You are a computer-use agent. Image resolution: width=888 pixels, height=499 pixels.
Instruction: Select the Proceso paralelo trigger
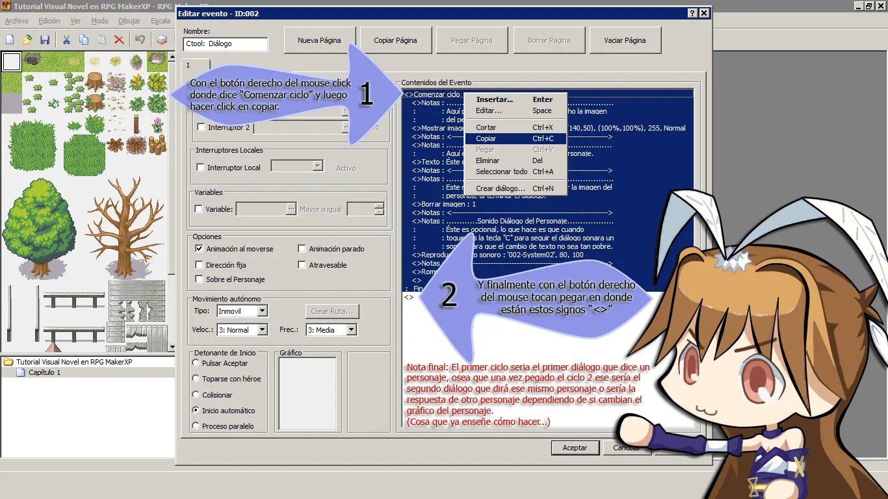click(196, 426)
